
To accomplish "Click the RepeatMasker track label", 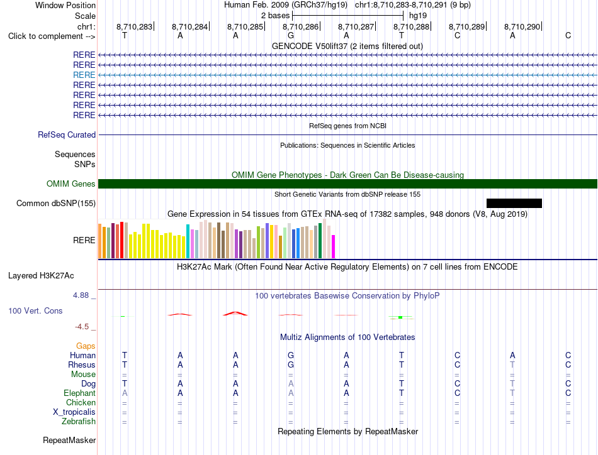I will [x=69, y=440].
